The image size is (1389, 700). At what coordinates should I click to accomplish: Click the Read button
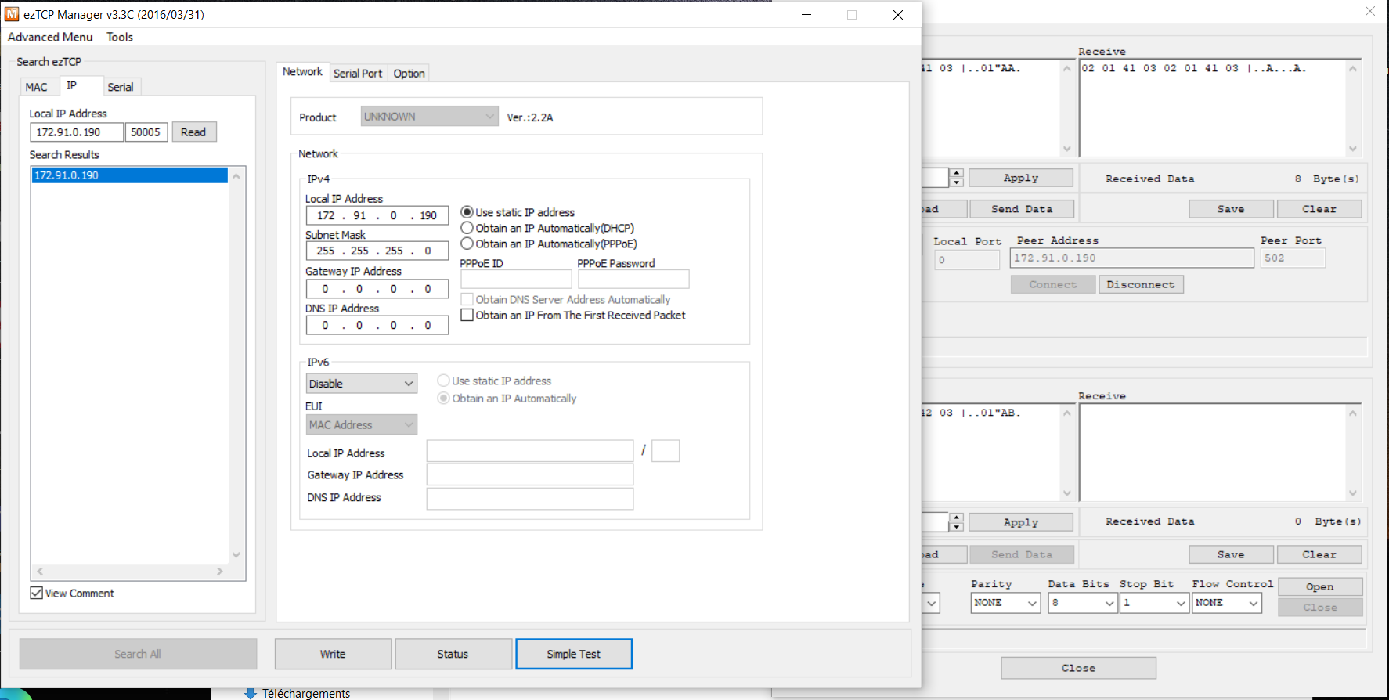(x=193, y=132)
